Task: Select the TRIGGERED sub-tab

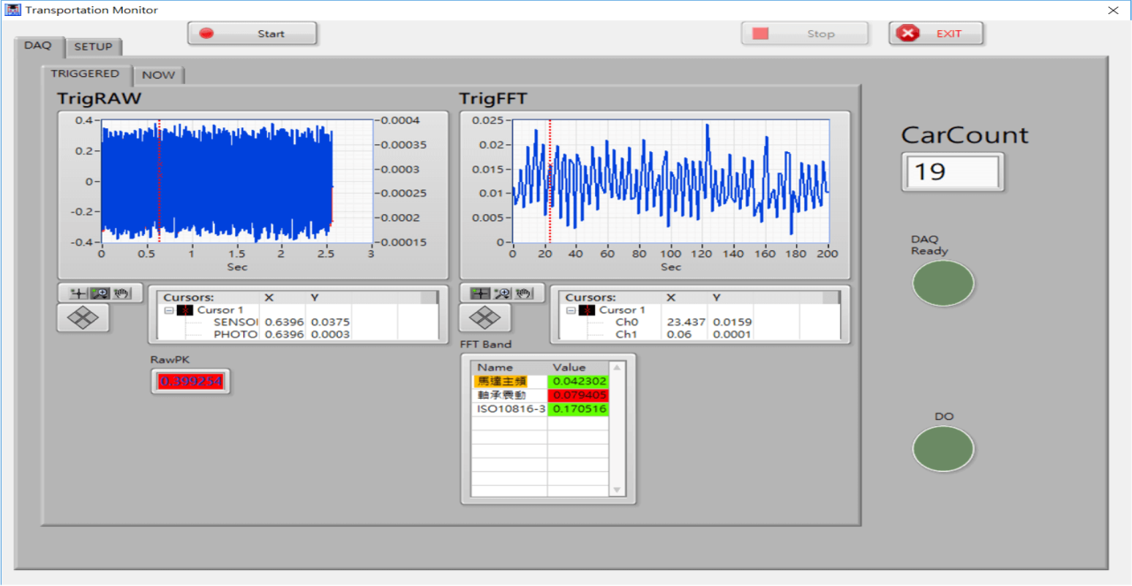Action: point(85,73)
